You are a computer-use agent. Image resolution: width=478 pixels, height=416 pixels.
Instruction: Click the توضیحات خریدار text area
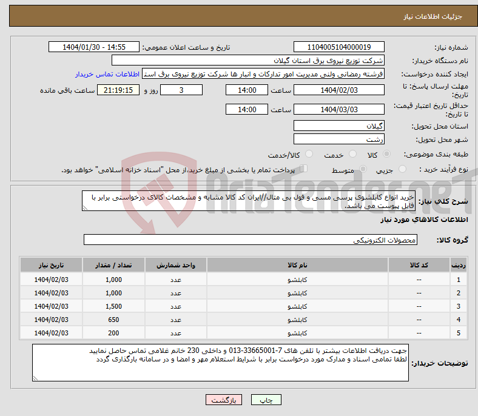(221, 363)
